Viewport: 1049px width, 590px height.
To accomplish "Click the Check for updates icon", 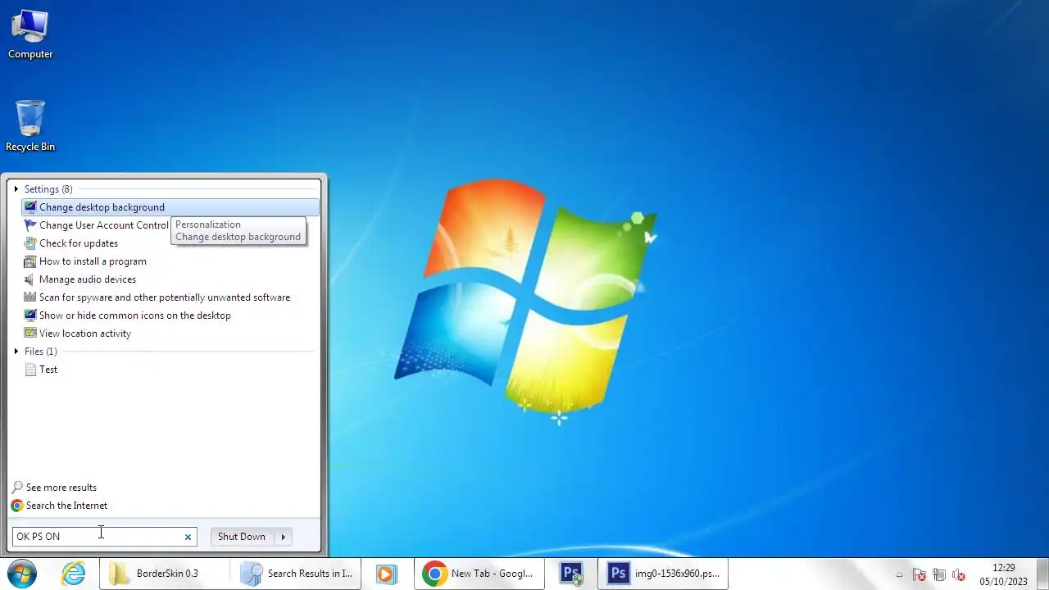I will (x=30, y=243).
